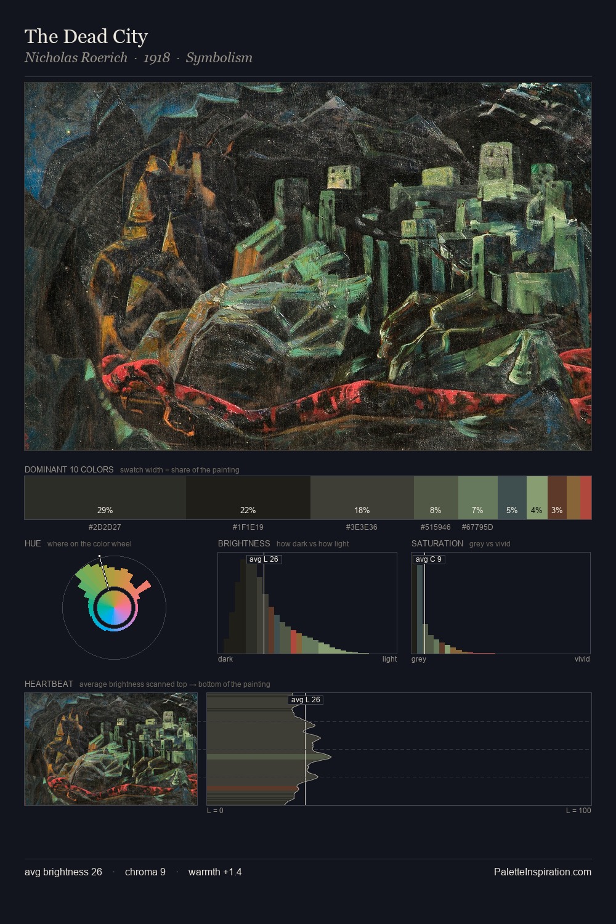Viewport: 616px width, 924px height.
Task: Click 'average brightness scanned top → bottom' caption
Action: coord(175,684)
